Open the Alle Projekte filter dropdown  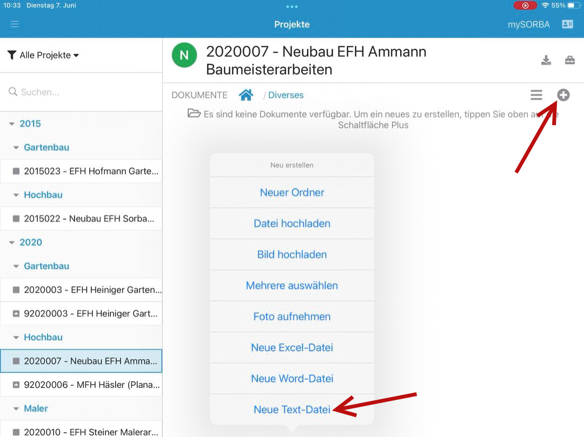[44, 55]
